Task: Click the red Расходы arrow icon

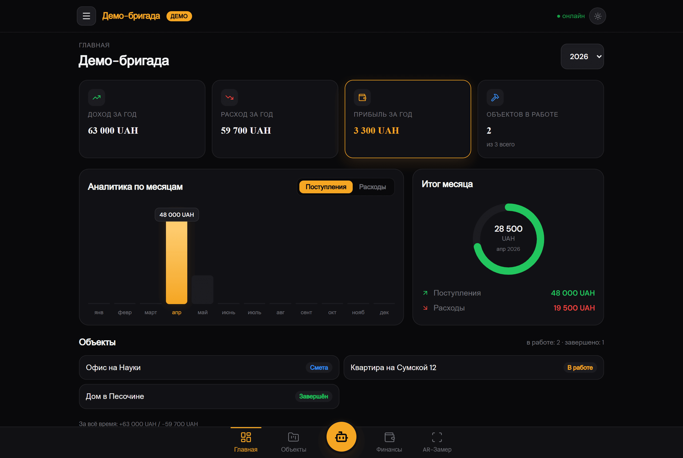Action: 425,308
